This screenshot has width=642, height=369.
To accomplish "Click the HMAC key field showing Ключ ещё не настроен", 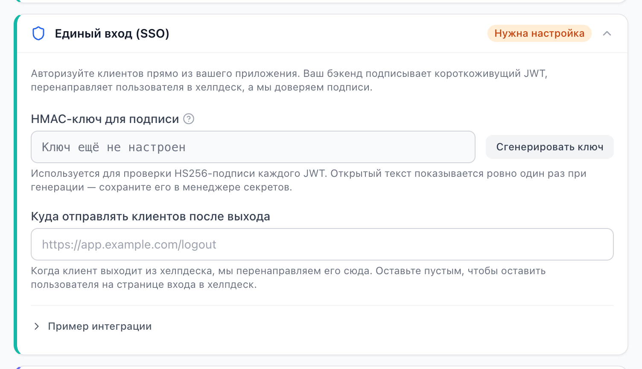I will [253, 147].
